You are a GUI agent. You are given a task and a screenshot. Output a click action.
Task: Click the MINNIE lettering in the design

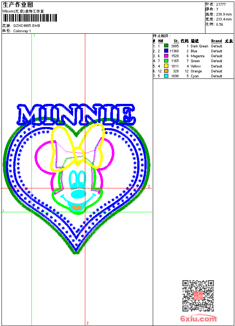click(x=76, y=114)
